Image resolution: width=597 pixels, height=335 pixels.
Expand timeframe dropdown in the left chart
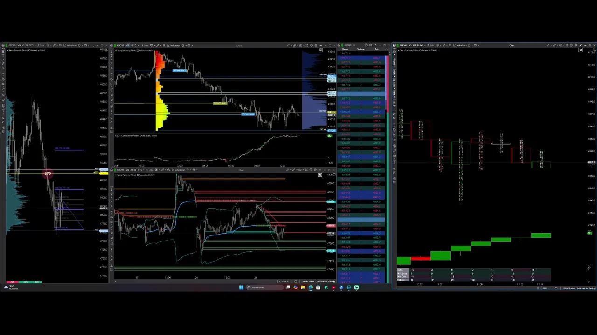[35, 45]
